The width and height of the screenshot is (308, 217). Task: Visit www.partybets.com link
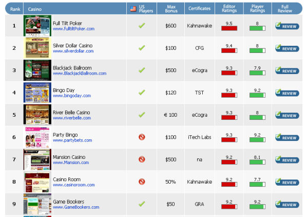pos(72,140)
